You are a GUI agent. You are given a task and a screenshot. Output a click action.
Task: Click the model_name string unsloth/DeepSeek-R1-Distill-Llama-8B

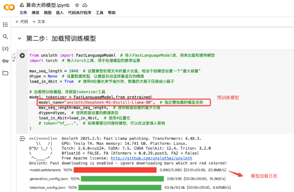tap(109, 102)
